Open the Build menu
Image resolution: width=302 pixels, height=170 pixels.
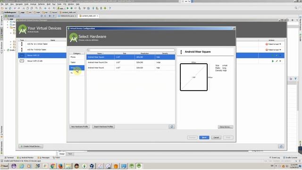click(x=49, y=4)
